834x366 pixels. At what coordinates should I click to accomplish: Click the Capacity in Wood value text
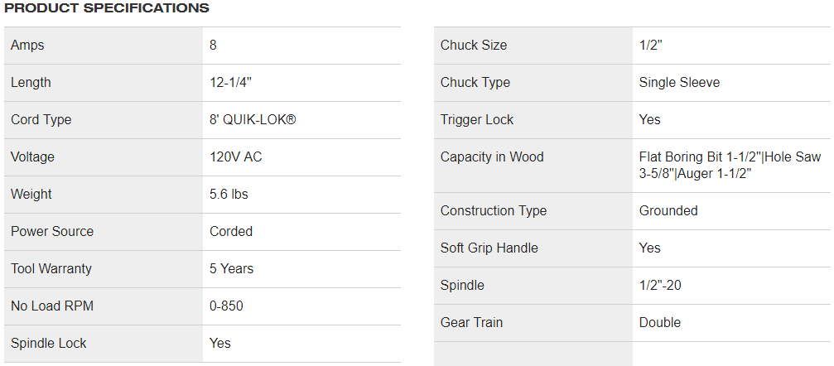pos(730,166)
